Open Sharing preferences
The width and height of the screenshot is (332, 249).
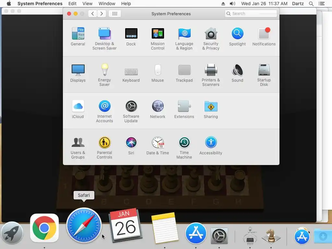coord(211,109)
